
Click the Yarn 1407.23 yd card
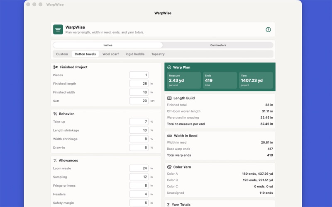click(256, 80)
